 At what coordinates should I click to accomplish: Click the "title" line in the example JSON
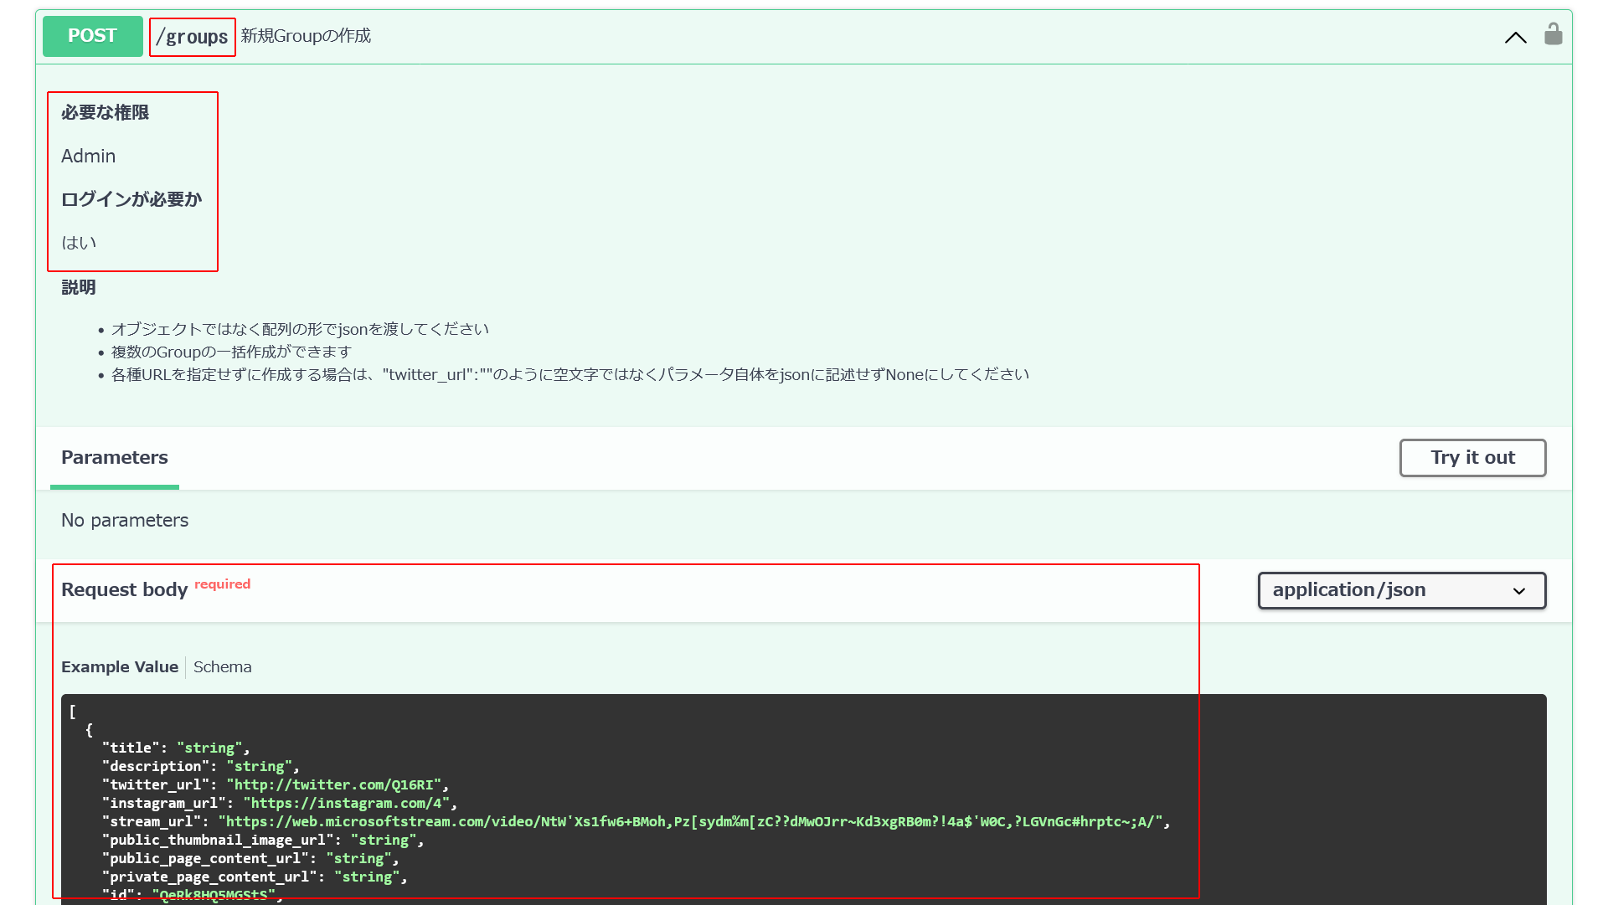pos(176,748)
